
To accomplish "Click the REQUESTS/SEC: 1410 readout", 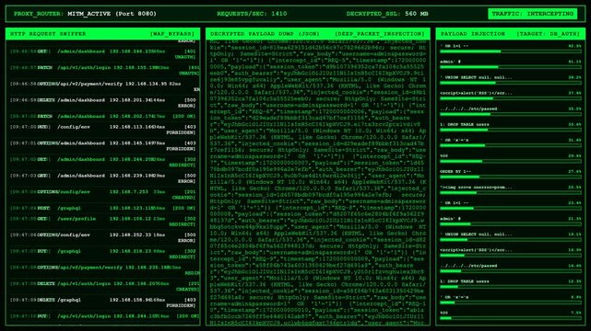I will (x=252, y=14).
